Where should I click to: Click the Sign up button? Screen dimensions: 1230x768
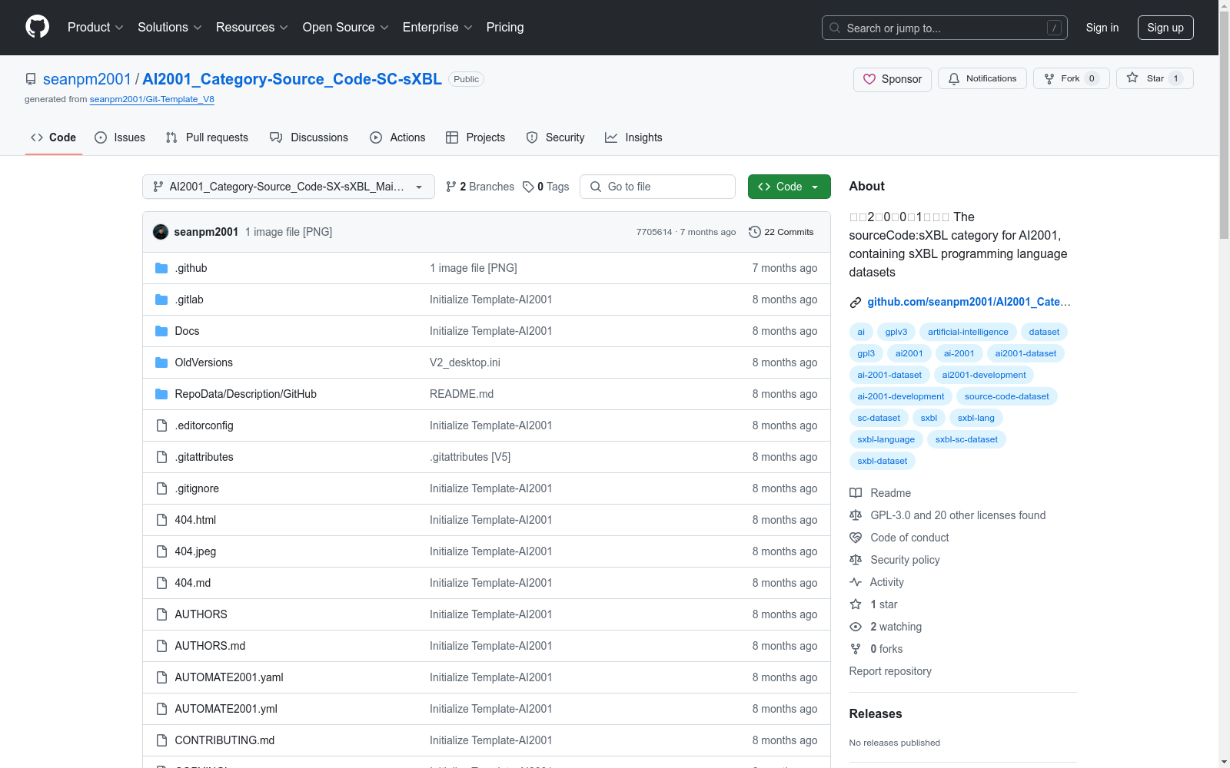pyautogui.click(x=1165, y=28)
